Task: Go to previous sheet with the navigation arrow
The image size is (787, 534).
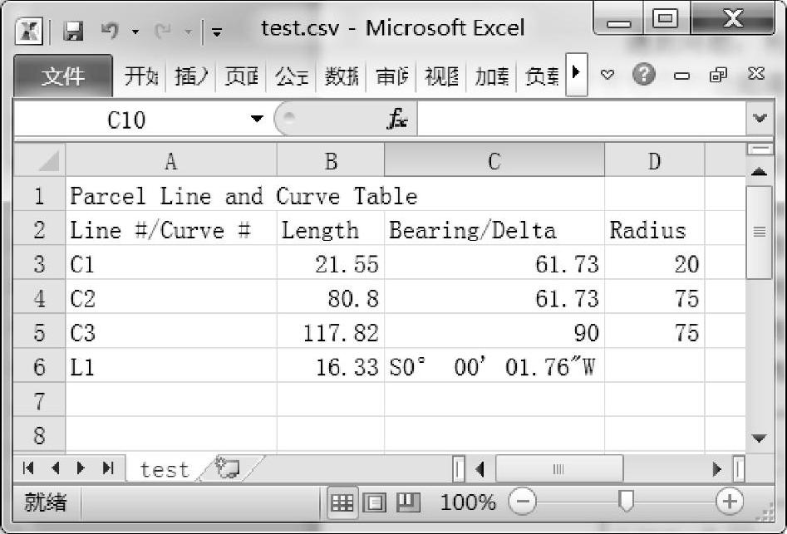Action: pos(55,468)
